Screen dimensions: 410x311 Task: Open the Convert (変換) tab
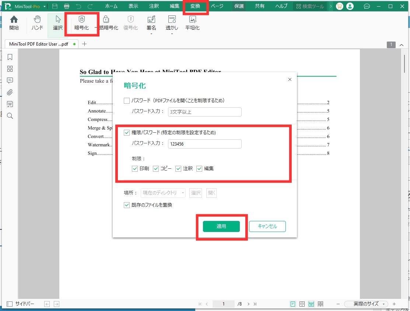coord(195,6)
